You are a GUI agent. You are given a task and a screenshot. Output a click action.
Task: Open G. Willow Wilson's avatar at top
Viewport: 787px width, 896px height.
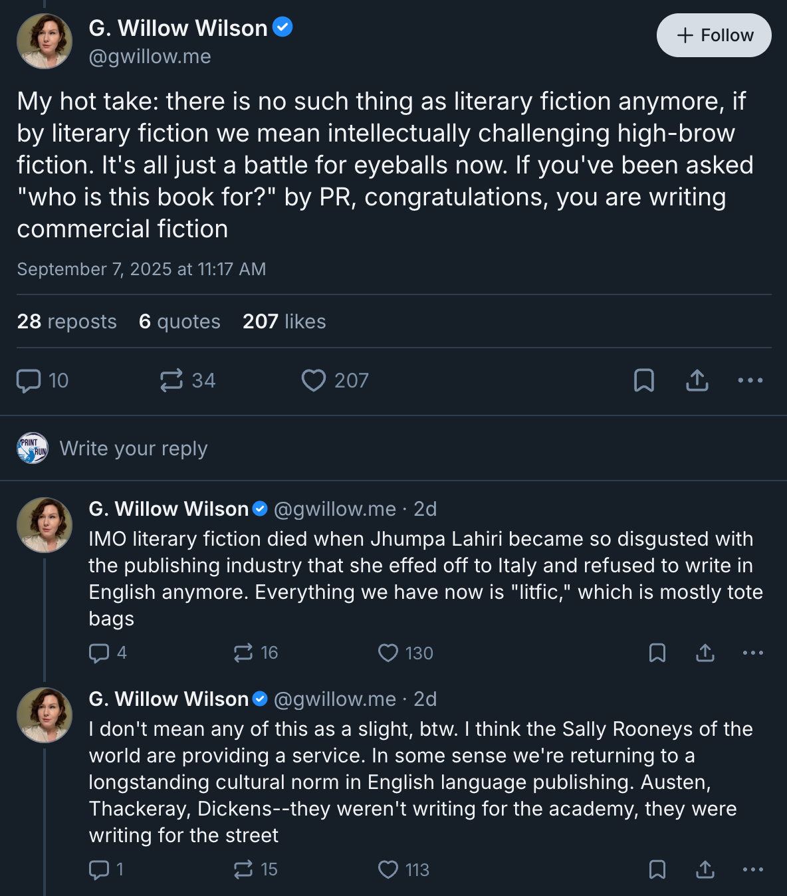click(45, 41)
